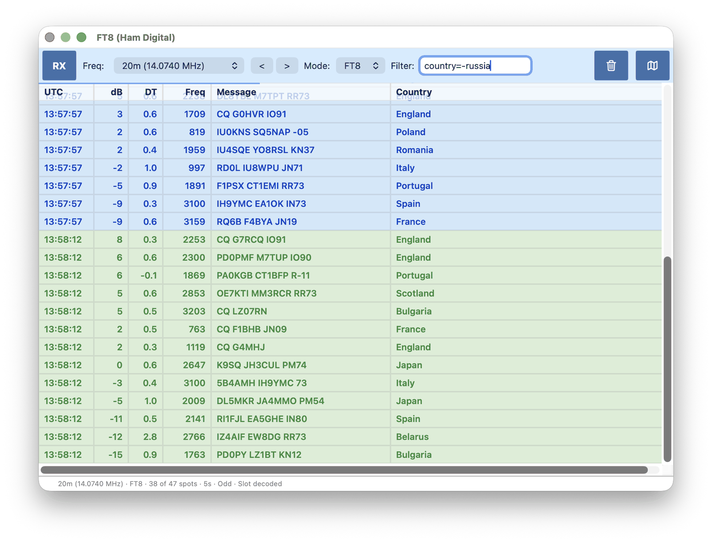The image size is (712, 542).
Task: Open the FT8 mode dropdown
Action: click(x=360, y=66)
